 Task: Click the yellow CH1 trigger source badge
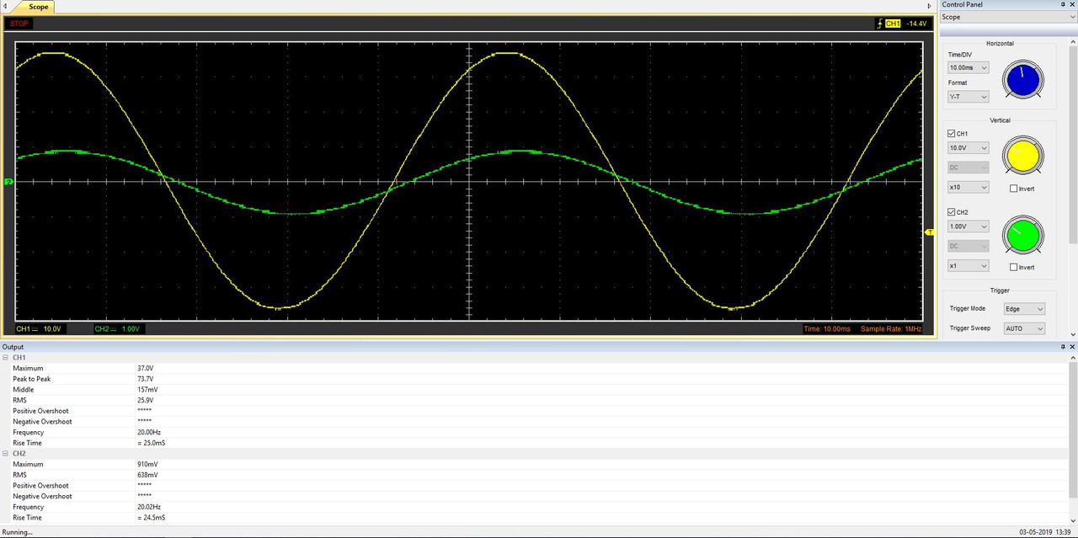point(893,24)
